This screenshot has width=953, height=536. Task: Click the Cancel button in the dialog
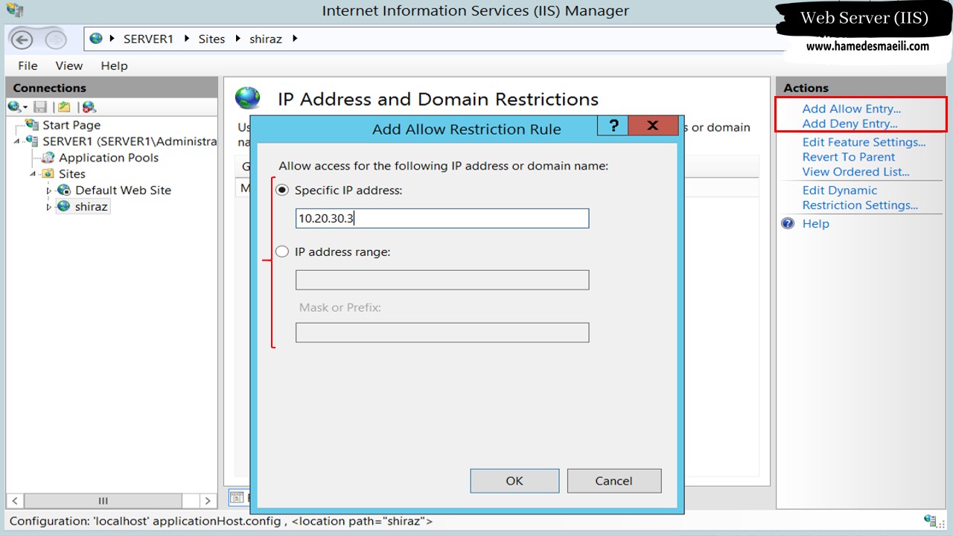(613, 481)
